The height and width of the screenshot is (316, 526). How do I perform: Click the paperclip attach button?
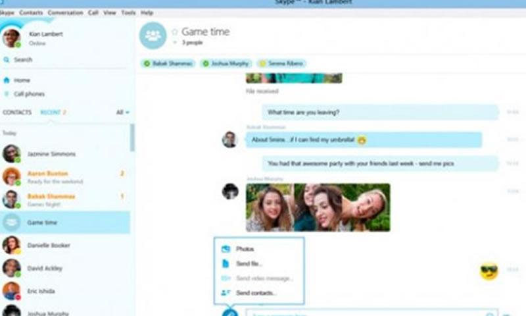click(230, 313)
